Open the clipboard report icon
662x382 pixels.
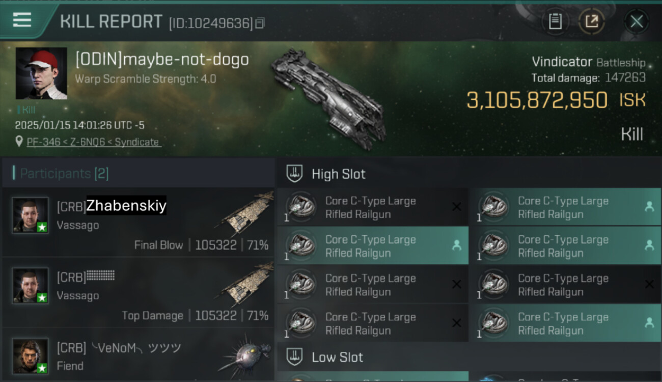coord(555,21)
